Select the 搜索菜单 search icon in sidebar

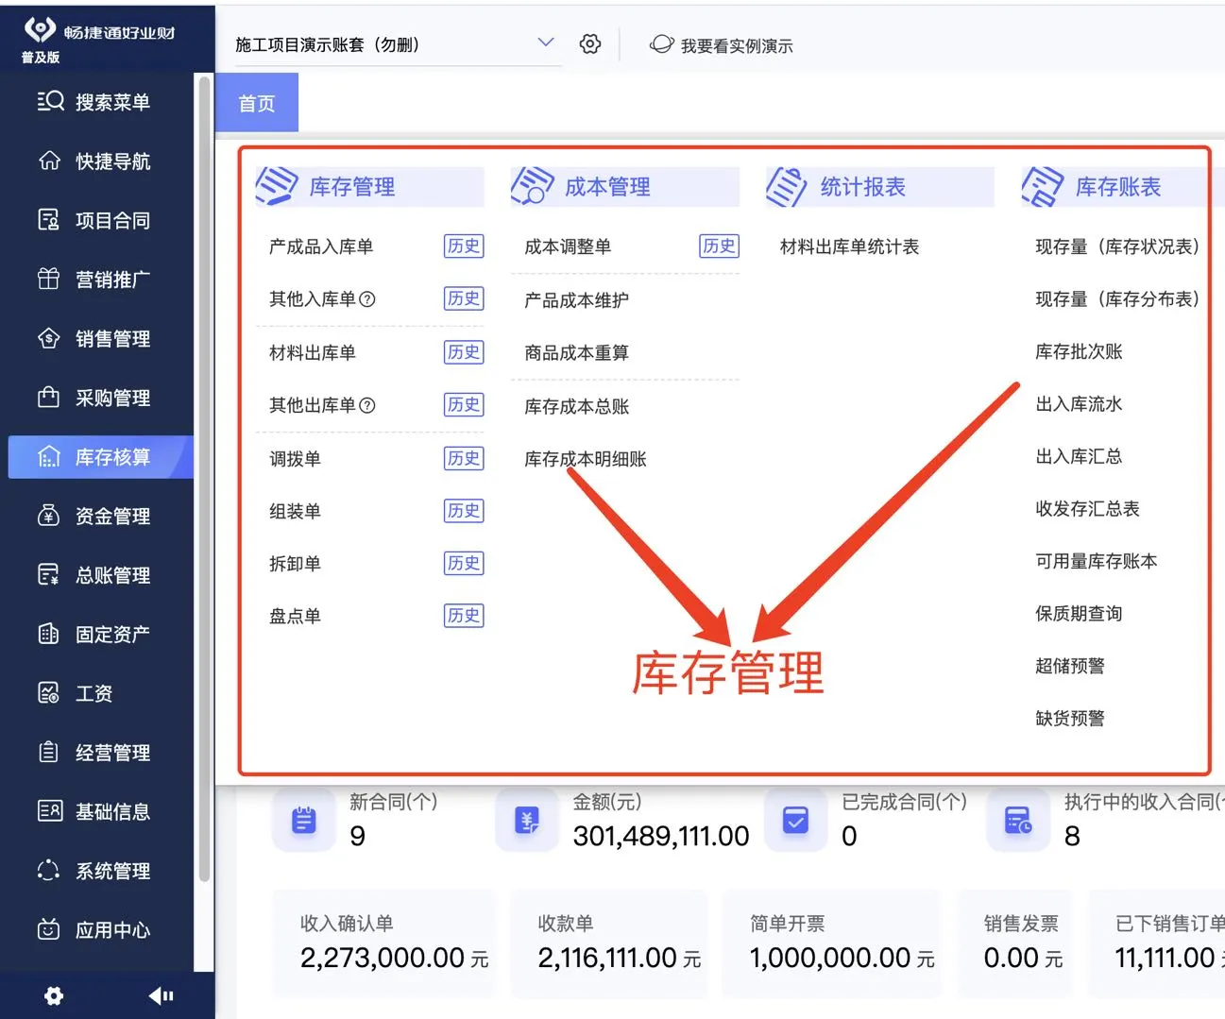50,102
